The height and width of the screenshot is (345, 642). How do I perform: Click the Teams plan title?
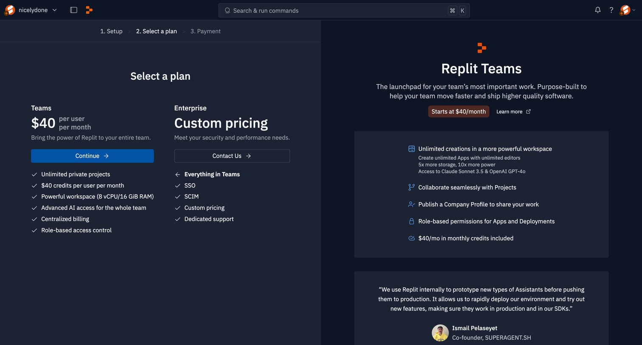coord(41,108)
